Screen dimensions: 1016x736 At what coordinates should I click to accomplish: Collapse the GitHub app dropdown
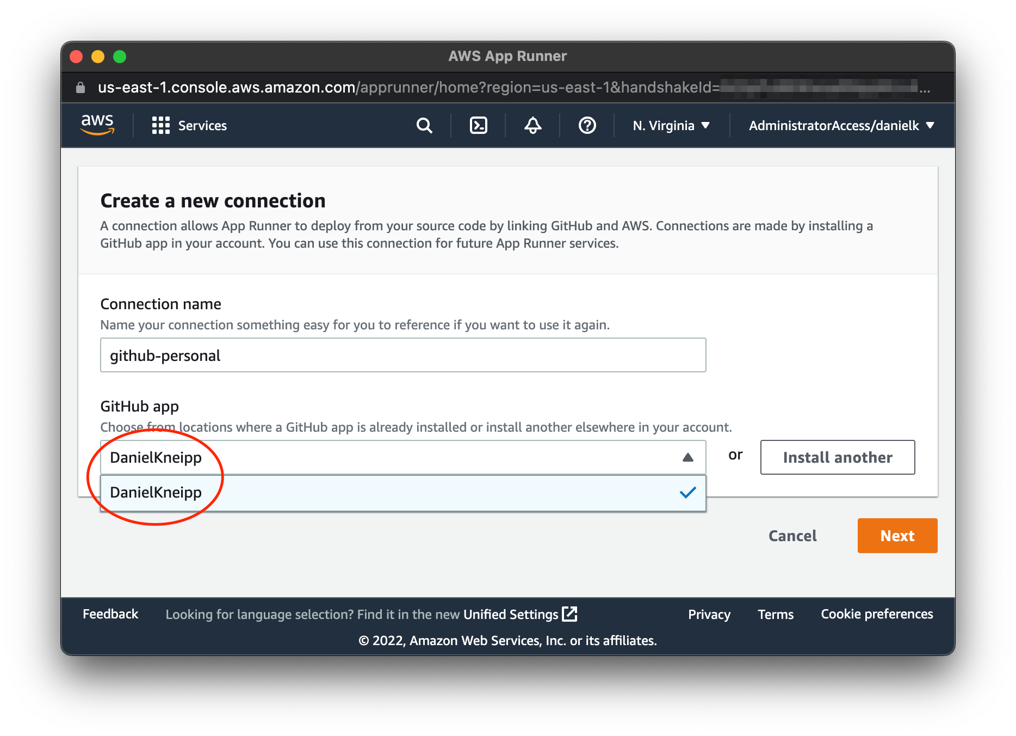point(403,457)
